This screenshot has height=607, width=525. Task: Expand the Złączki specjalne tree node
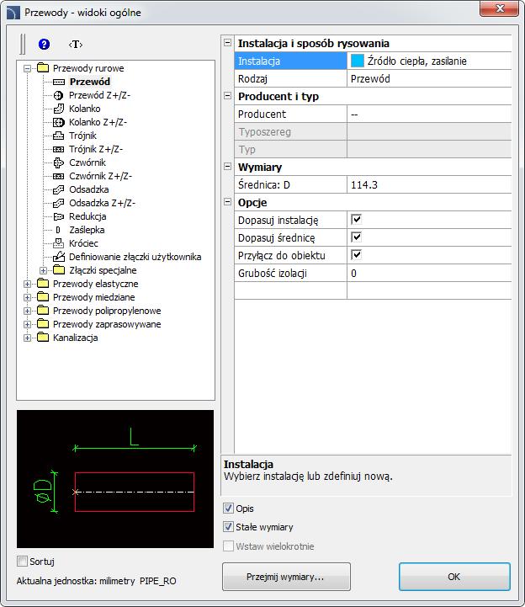click(44, 270)
